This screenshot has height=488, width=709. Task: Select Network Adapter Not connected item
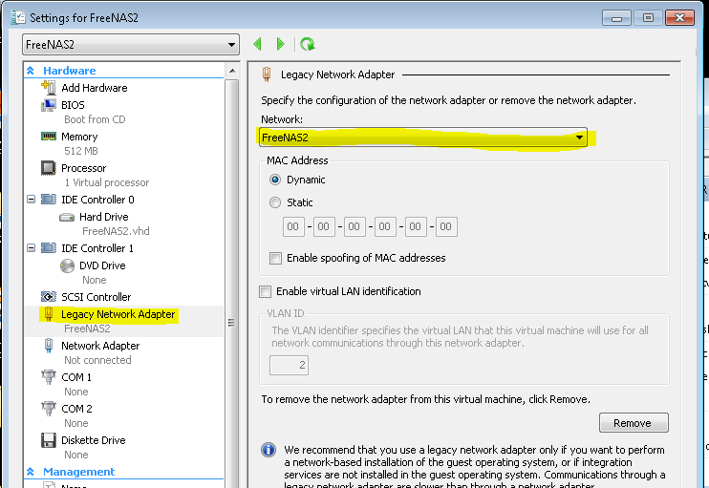100,346
